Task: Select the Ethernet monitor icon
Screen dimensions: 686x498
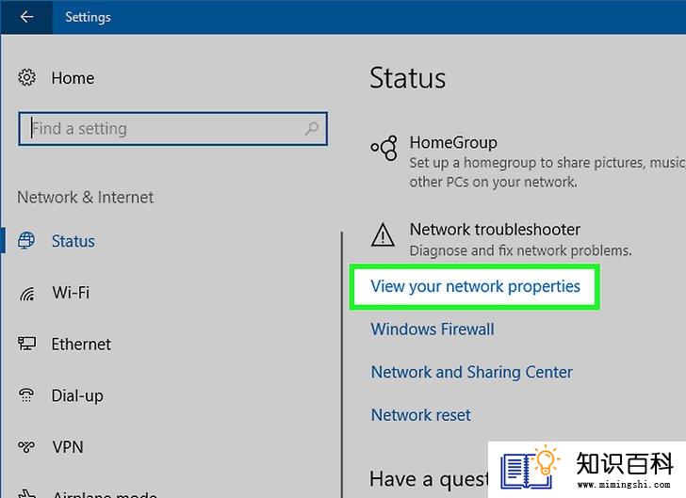Action: tap(26, 344)
